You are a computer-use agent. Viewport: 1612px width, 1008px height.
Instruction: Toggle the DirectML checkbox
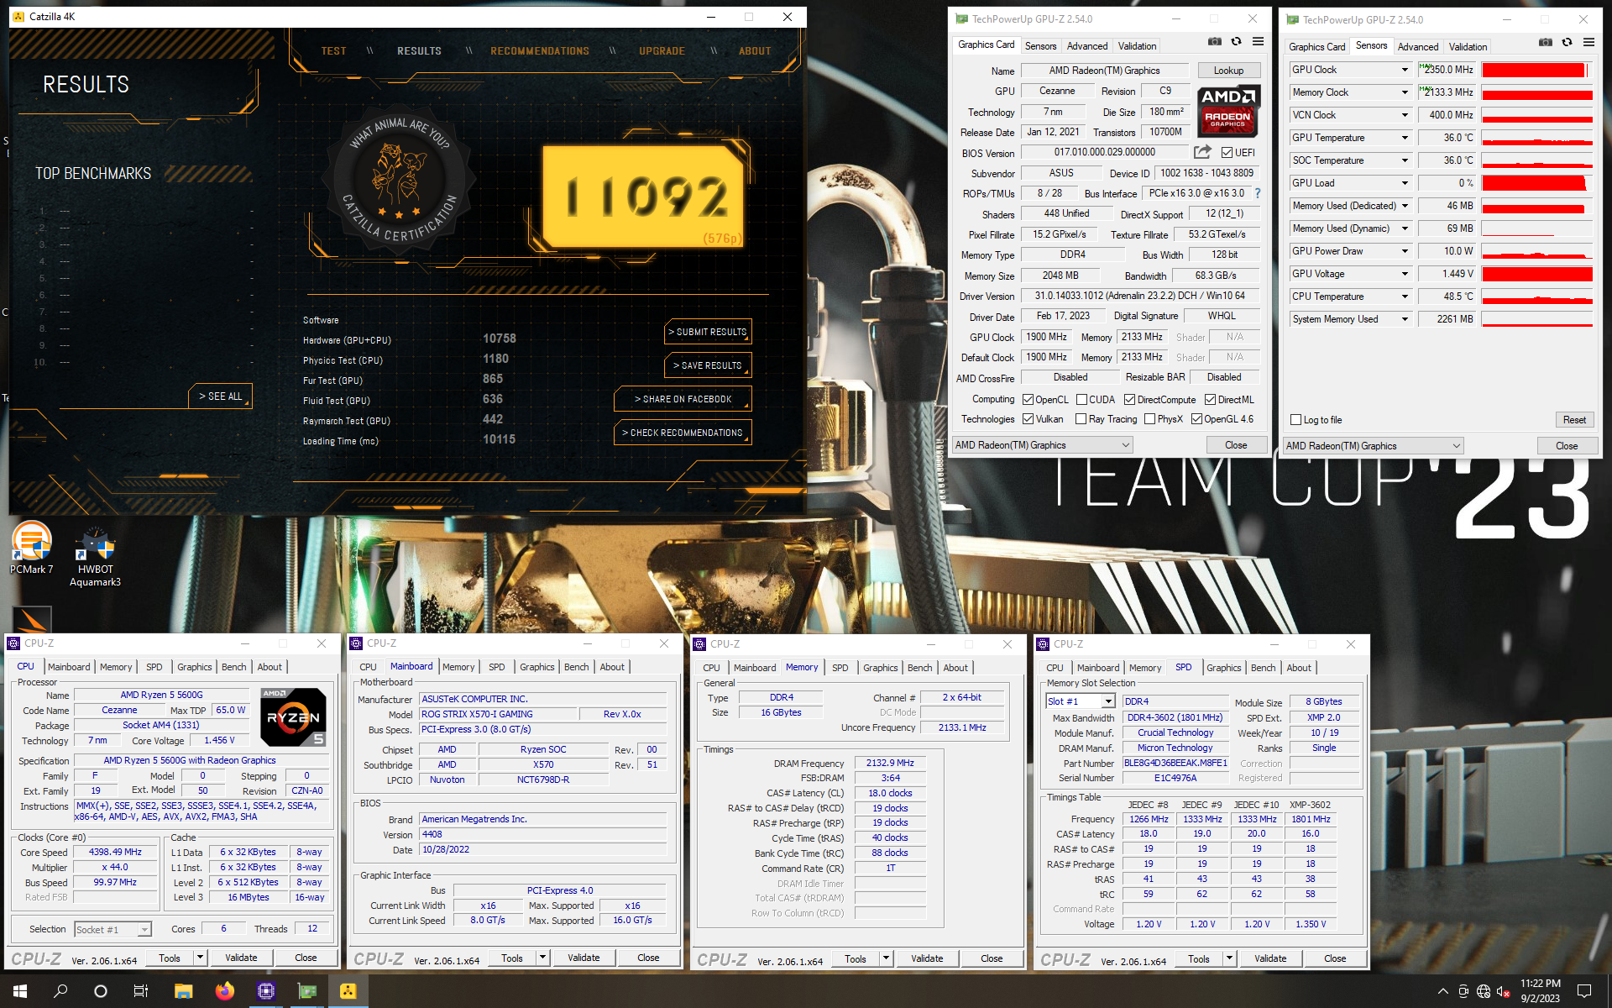[1210, 400]
